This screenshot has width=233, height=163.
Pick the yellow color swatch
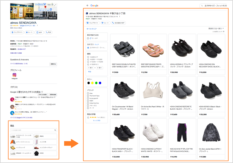pyautogui.click(x=92, y=83)
